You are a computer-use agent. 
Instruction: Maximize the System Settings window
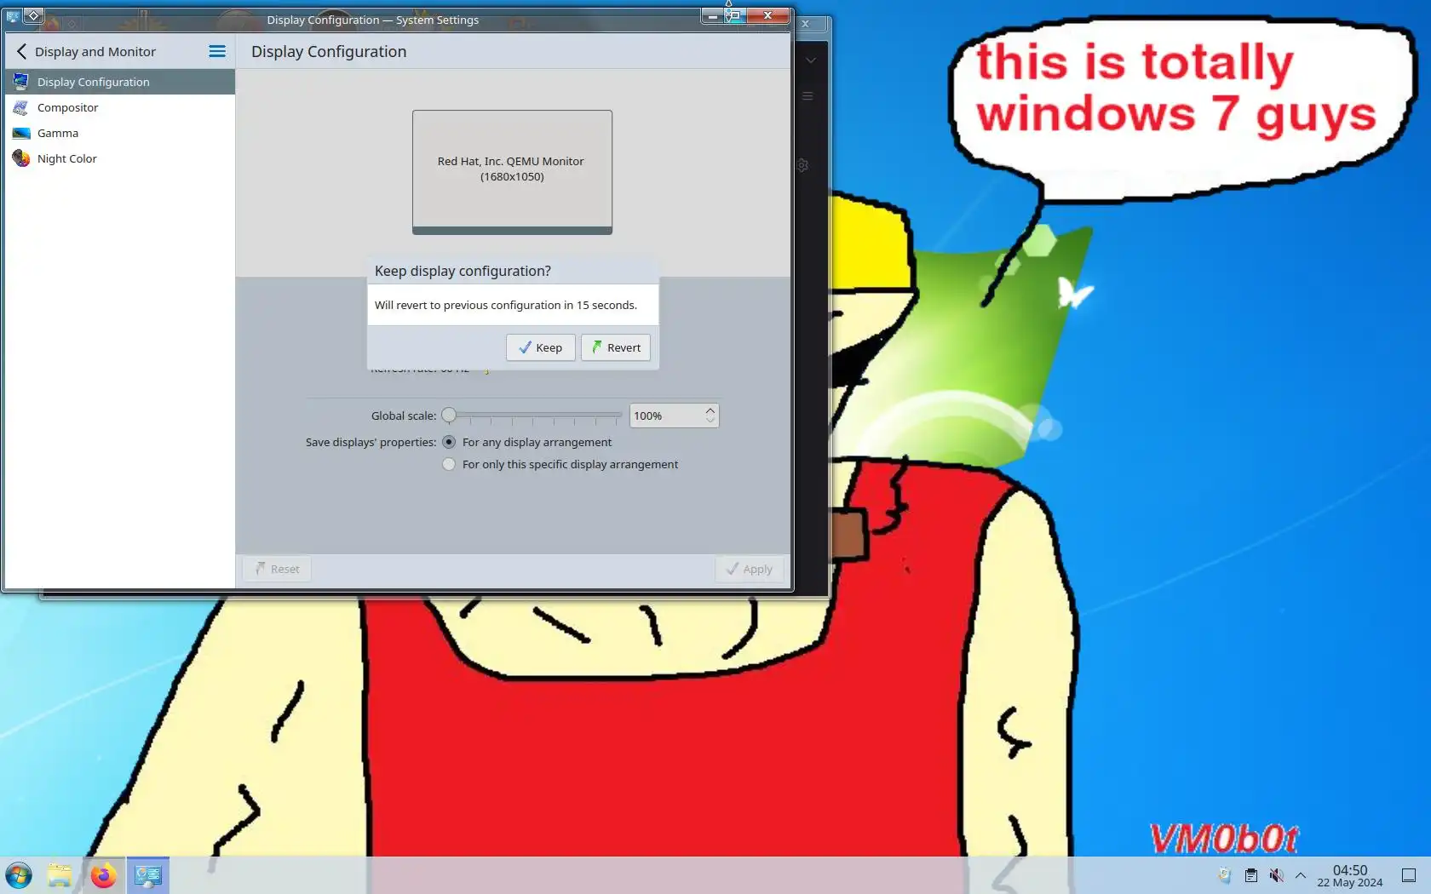coord(734,16)
